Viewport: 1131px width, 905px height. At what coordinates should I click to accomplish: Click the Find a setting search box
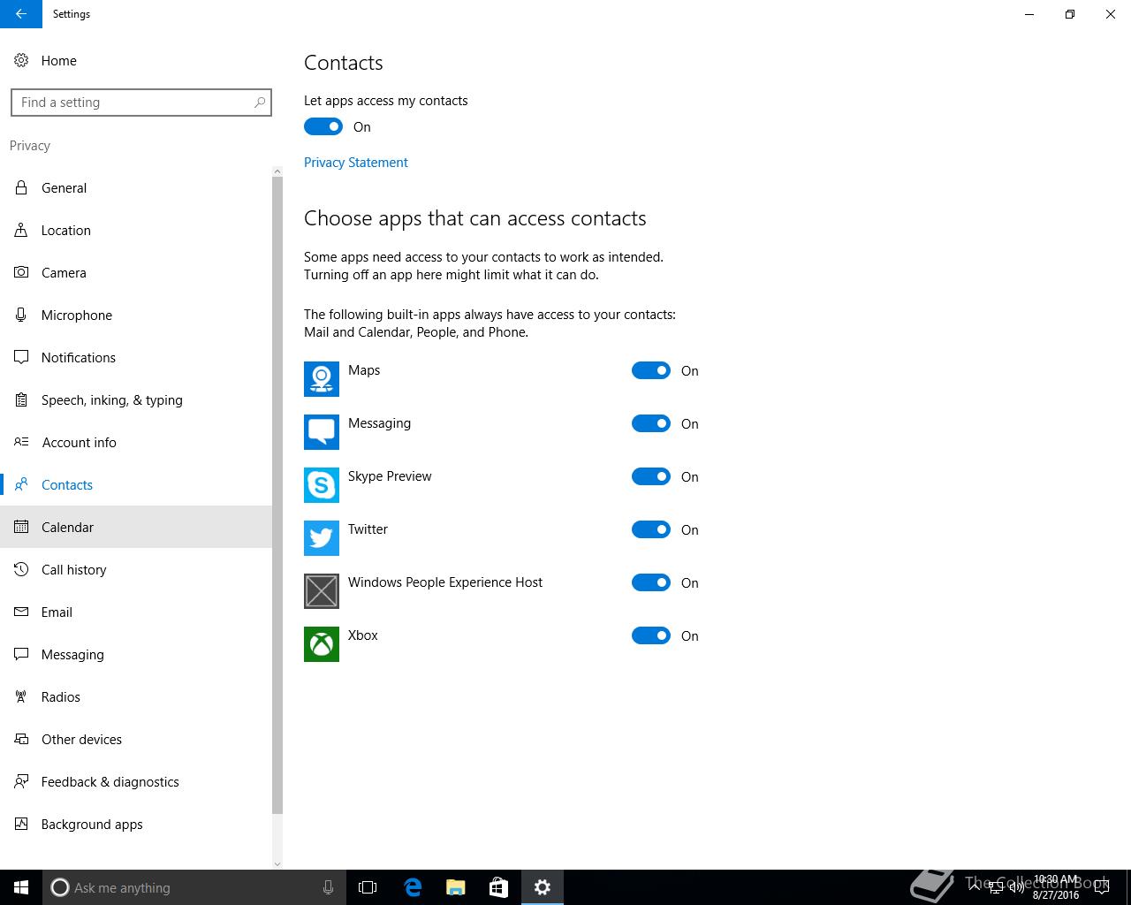(x=141, y=103)
